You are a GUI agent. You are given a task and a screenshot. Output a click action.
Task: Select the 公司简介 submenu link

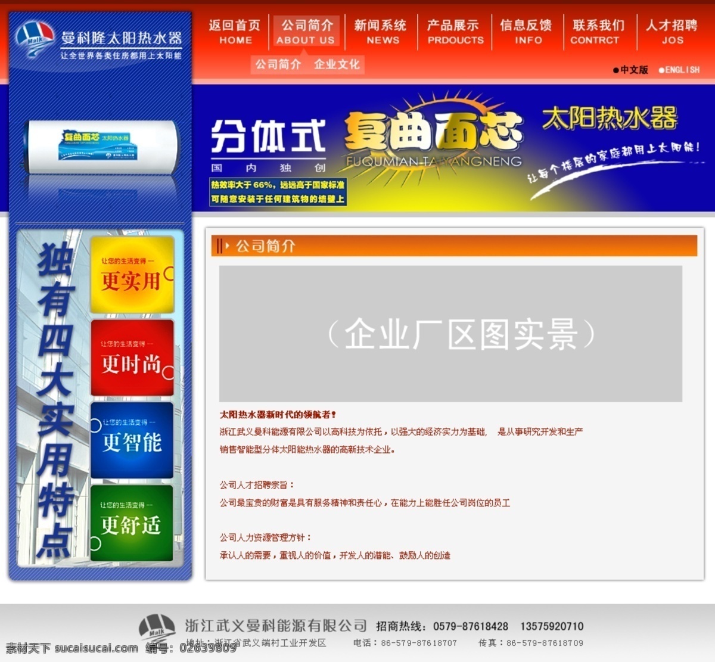(x=278, y=64)
